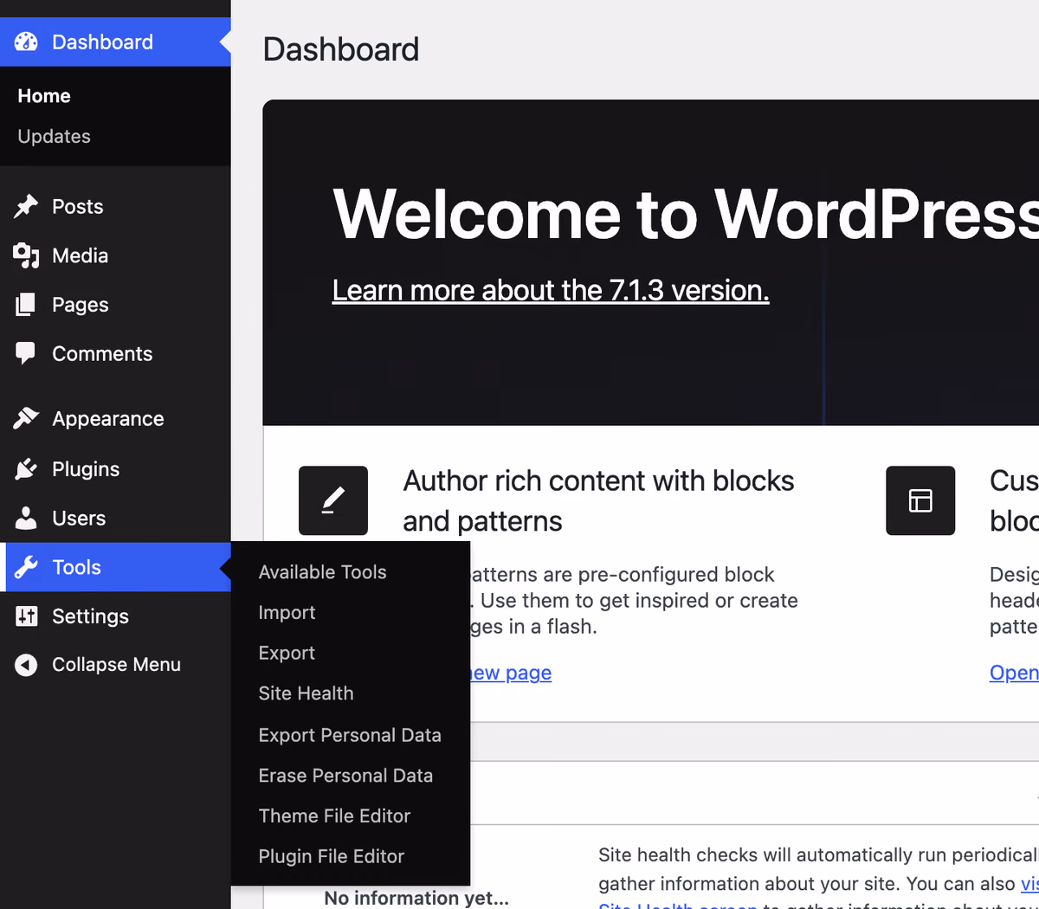Click the Posts pushpin icon
The image size is (1039, 909).
[26, 206]
